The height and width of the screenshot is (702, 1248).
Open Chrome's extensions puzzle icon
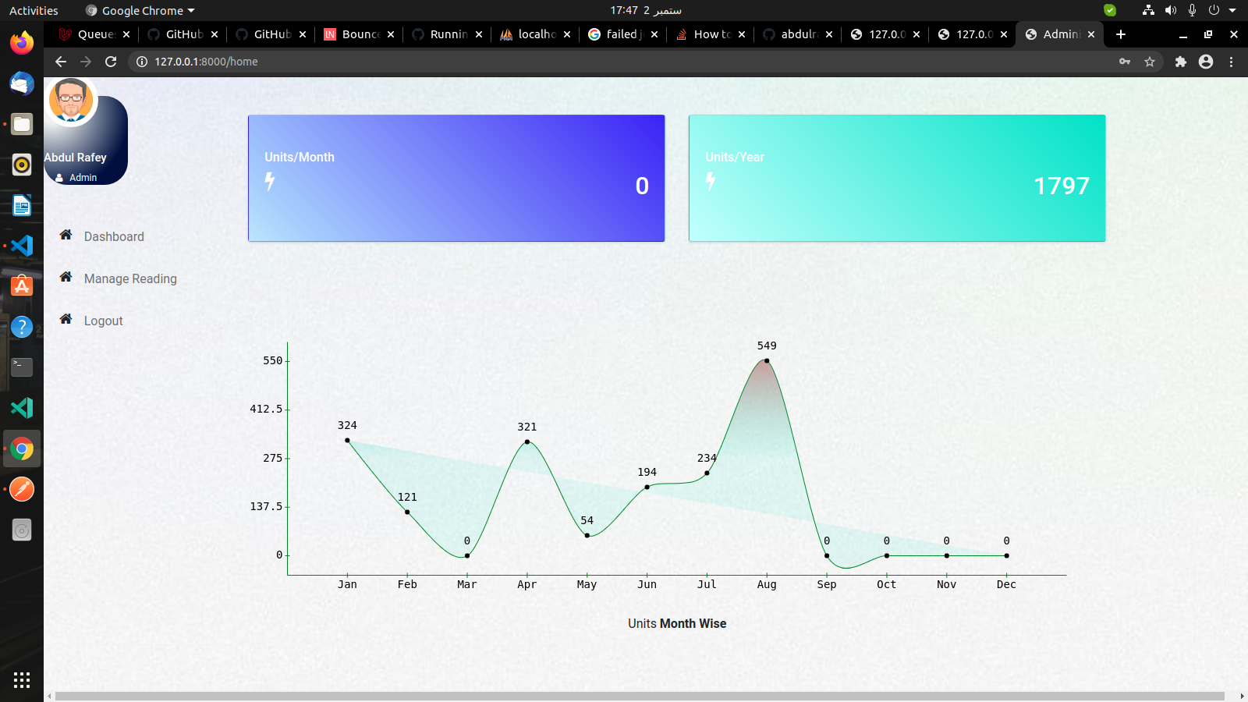tap(1180, 62)
